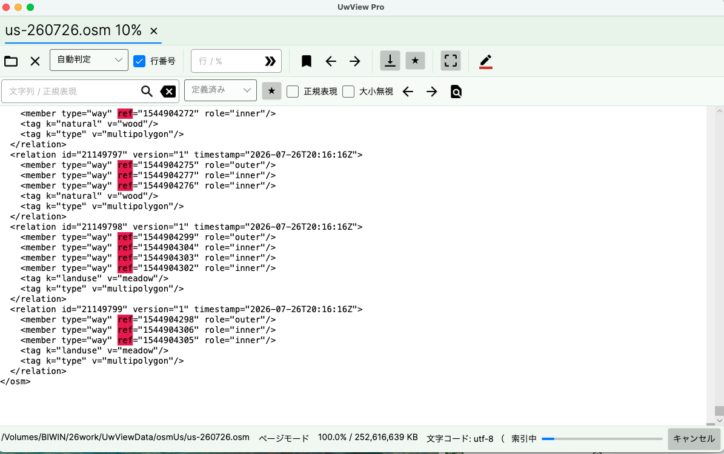Add a bookmark with bookmark icon
Screen dimensions: 724x454
(306, 61)
